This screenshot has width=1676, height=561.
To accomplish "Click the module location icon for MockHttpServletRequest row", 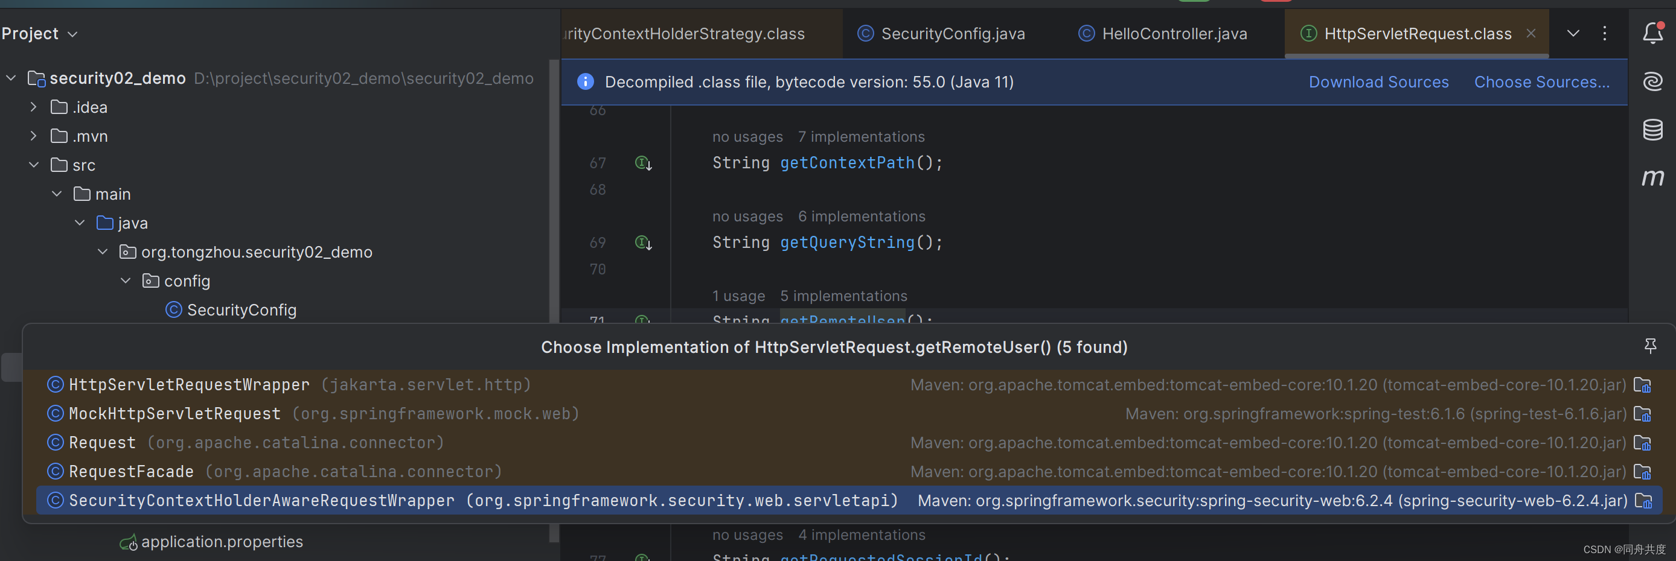I will (1642, 414).
